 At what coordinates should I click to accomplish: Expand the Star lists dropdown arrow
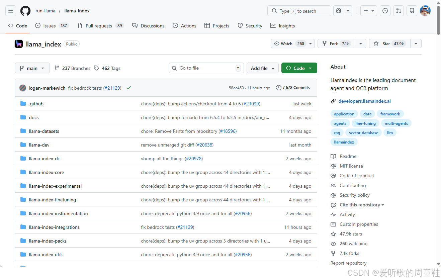tap(416, 44)
